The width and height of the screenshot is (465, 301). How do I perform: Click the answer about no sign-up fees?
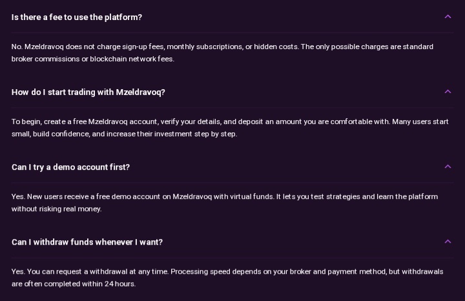(222, 53)
